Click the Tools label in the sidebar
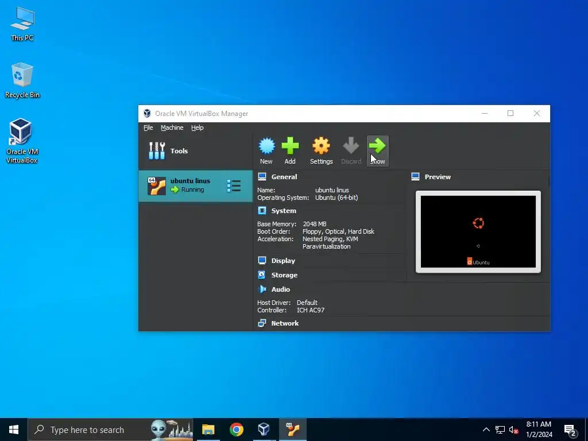This screenshot has height=441, width=588. coord(179,151)
